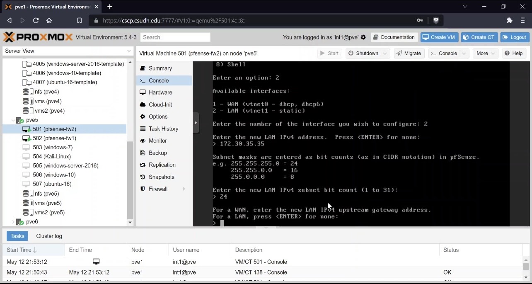Open the Server View dropdown

pyautogui.click(x=129, y=51)
